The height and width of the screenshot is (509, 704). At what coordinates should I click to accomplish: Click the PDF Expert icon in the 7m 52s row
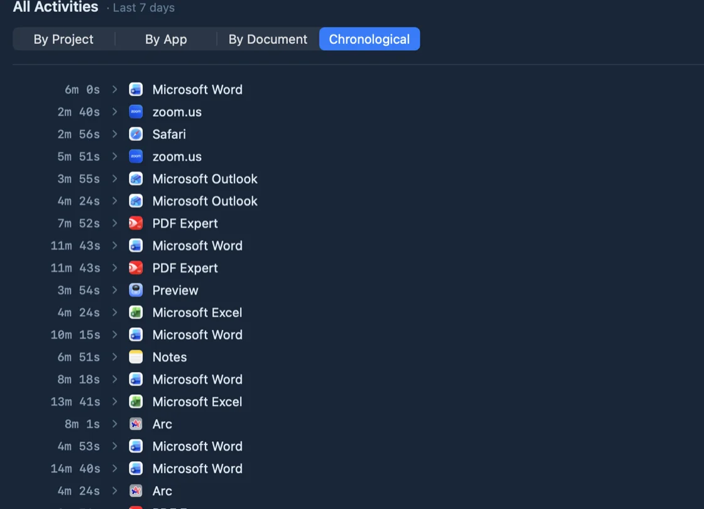[136, 223]
